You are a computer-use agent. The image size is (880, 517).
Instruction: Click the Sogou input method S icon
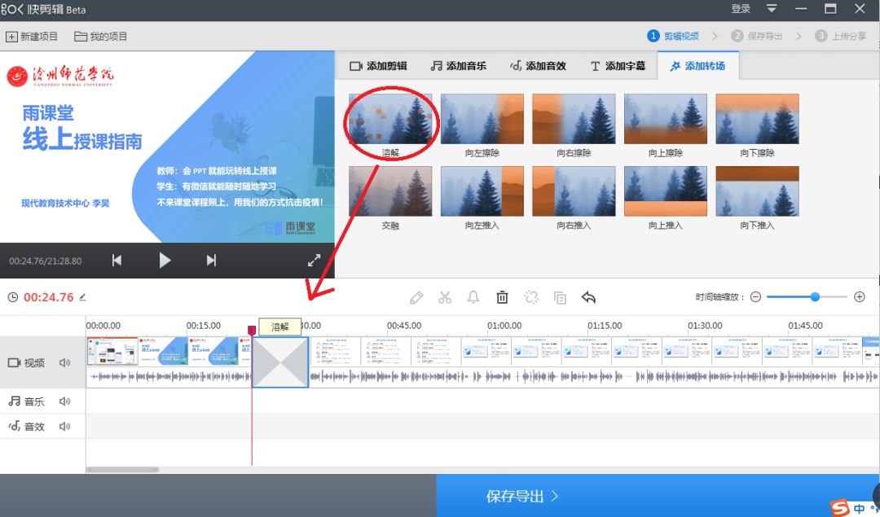pos(840,508)
